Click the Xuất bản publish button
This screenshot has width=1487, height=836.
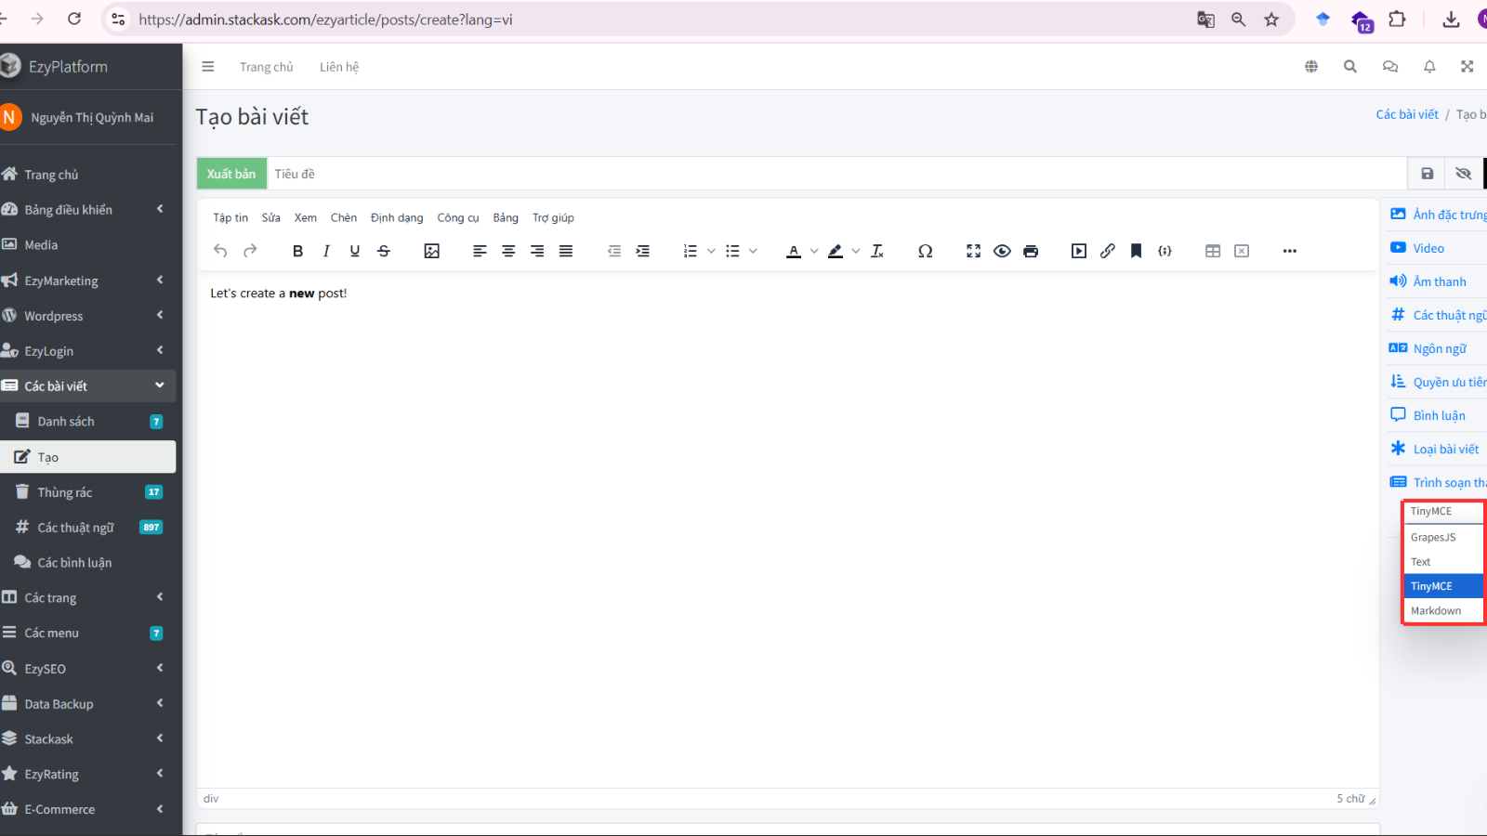231,174
